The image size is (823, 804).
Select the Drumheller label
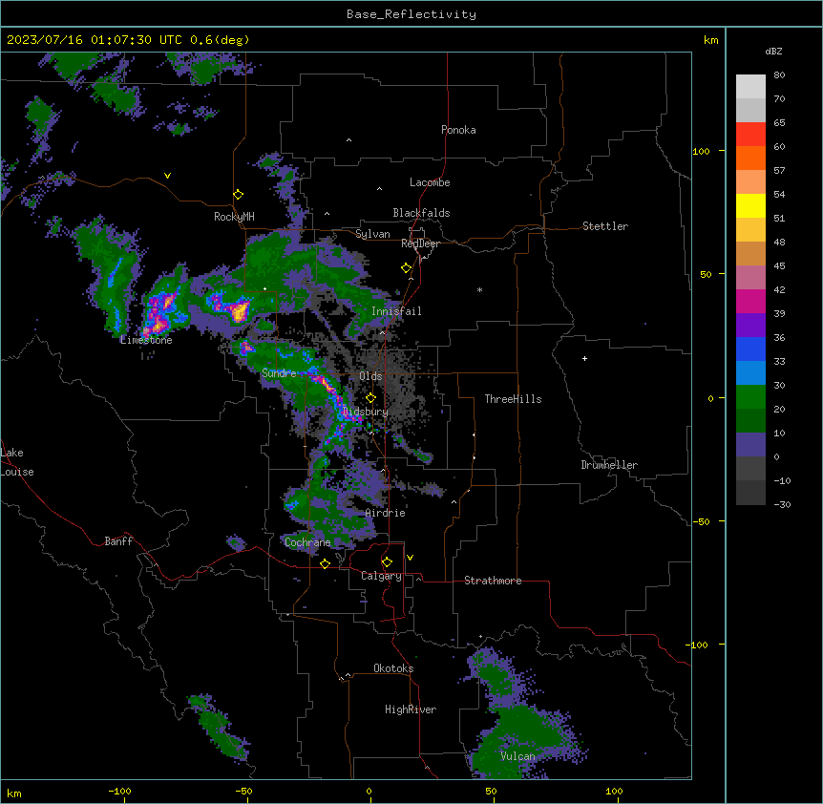[609, 465]
